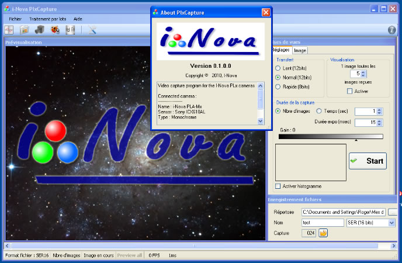This screenshot has height=263, width=402.
Task: Open the folder toolbar icon
Action: [24, 30]
